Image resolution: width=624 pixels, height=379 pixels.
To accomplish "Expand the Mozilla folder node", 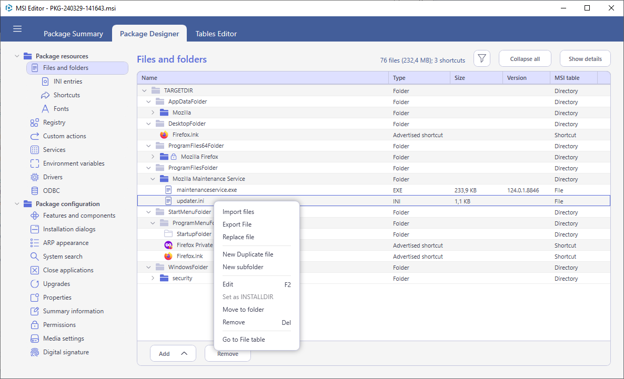I will click(x=153, y=112).
